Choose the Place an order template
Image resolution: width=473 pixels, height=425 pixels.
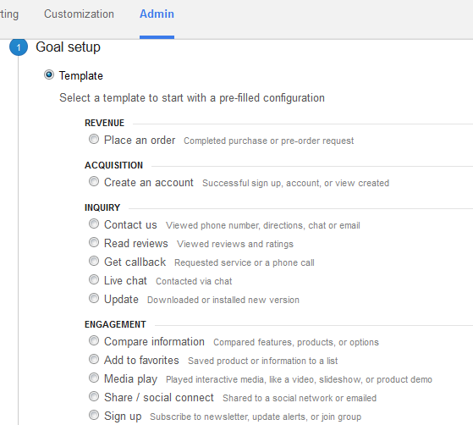[x=94, y=139]
